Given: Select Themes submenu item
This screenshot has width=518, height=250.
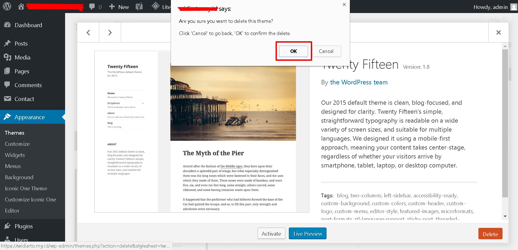Looking at the screenshot, I should [15, 133].
